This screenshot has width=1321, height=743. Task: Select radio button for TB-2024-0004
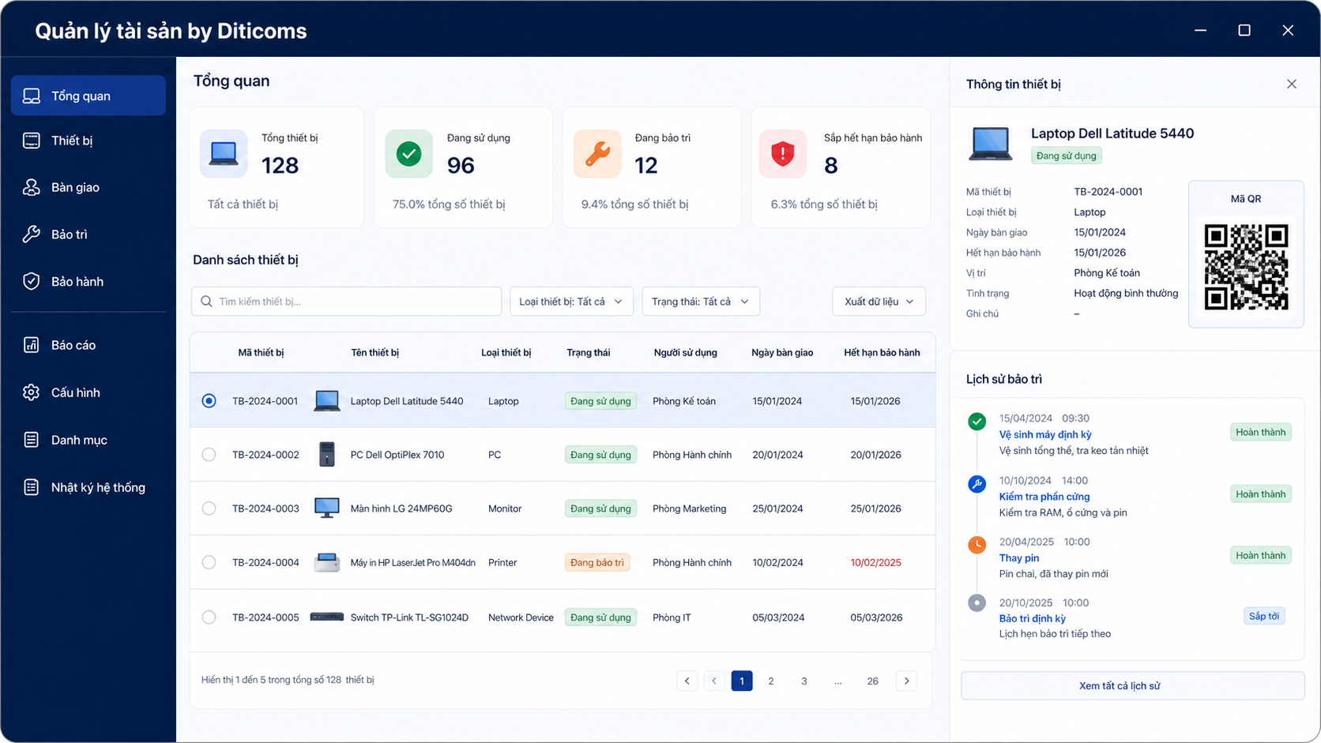point(209,562)
